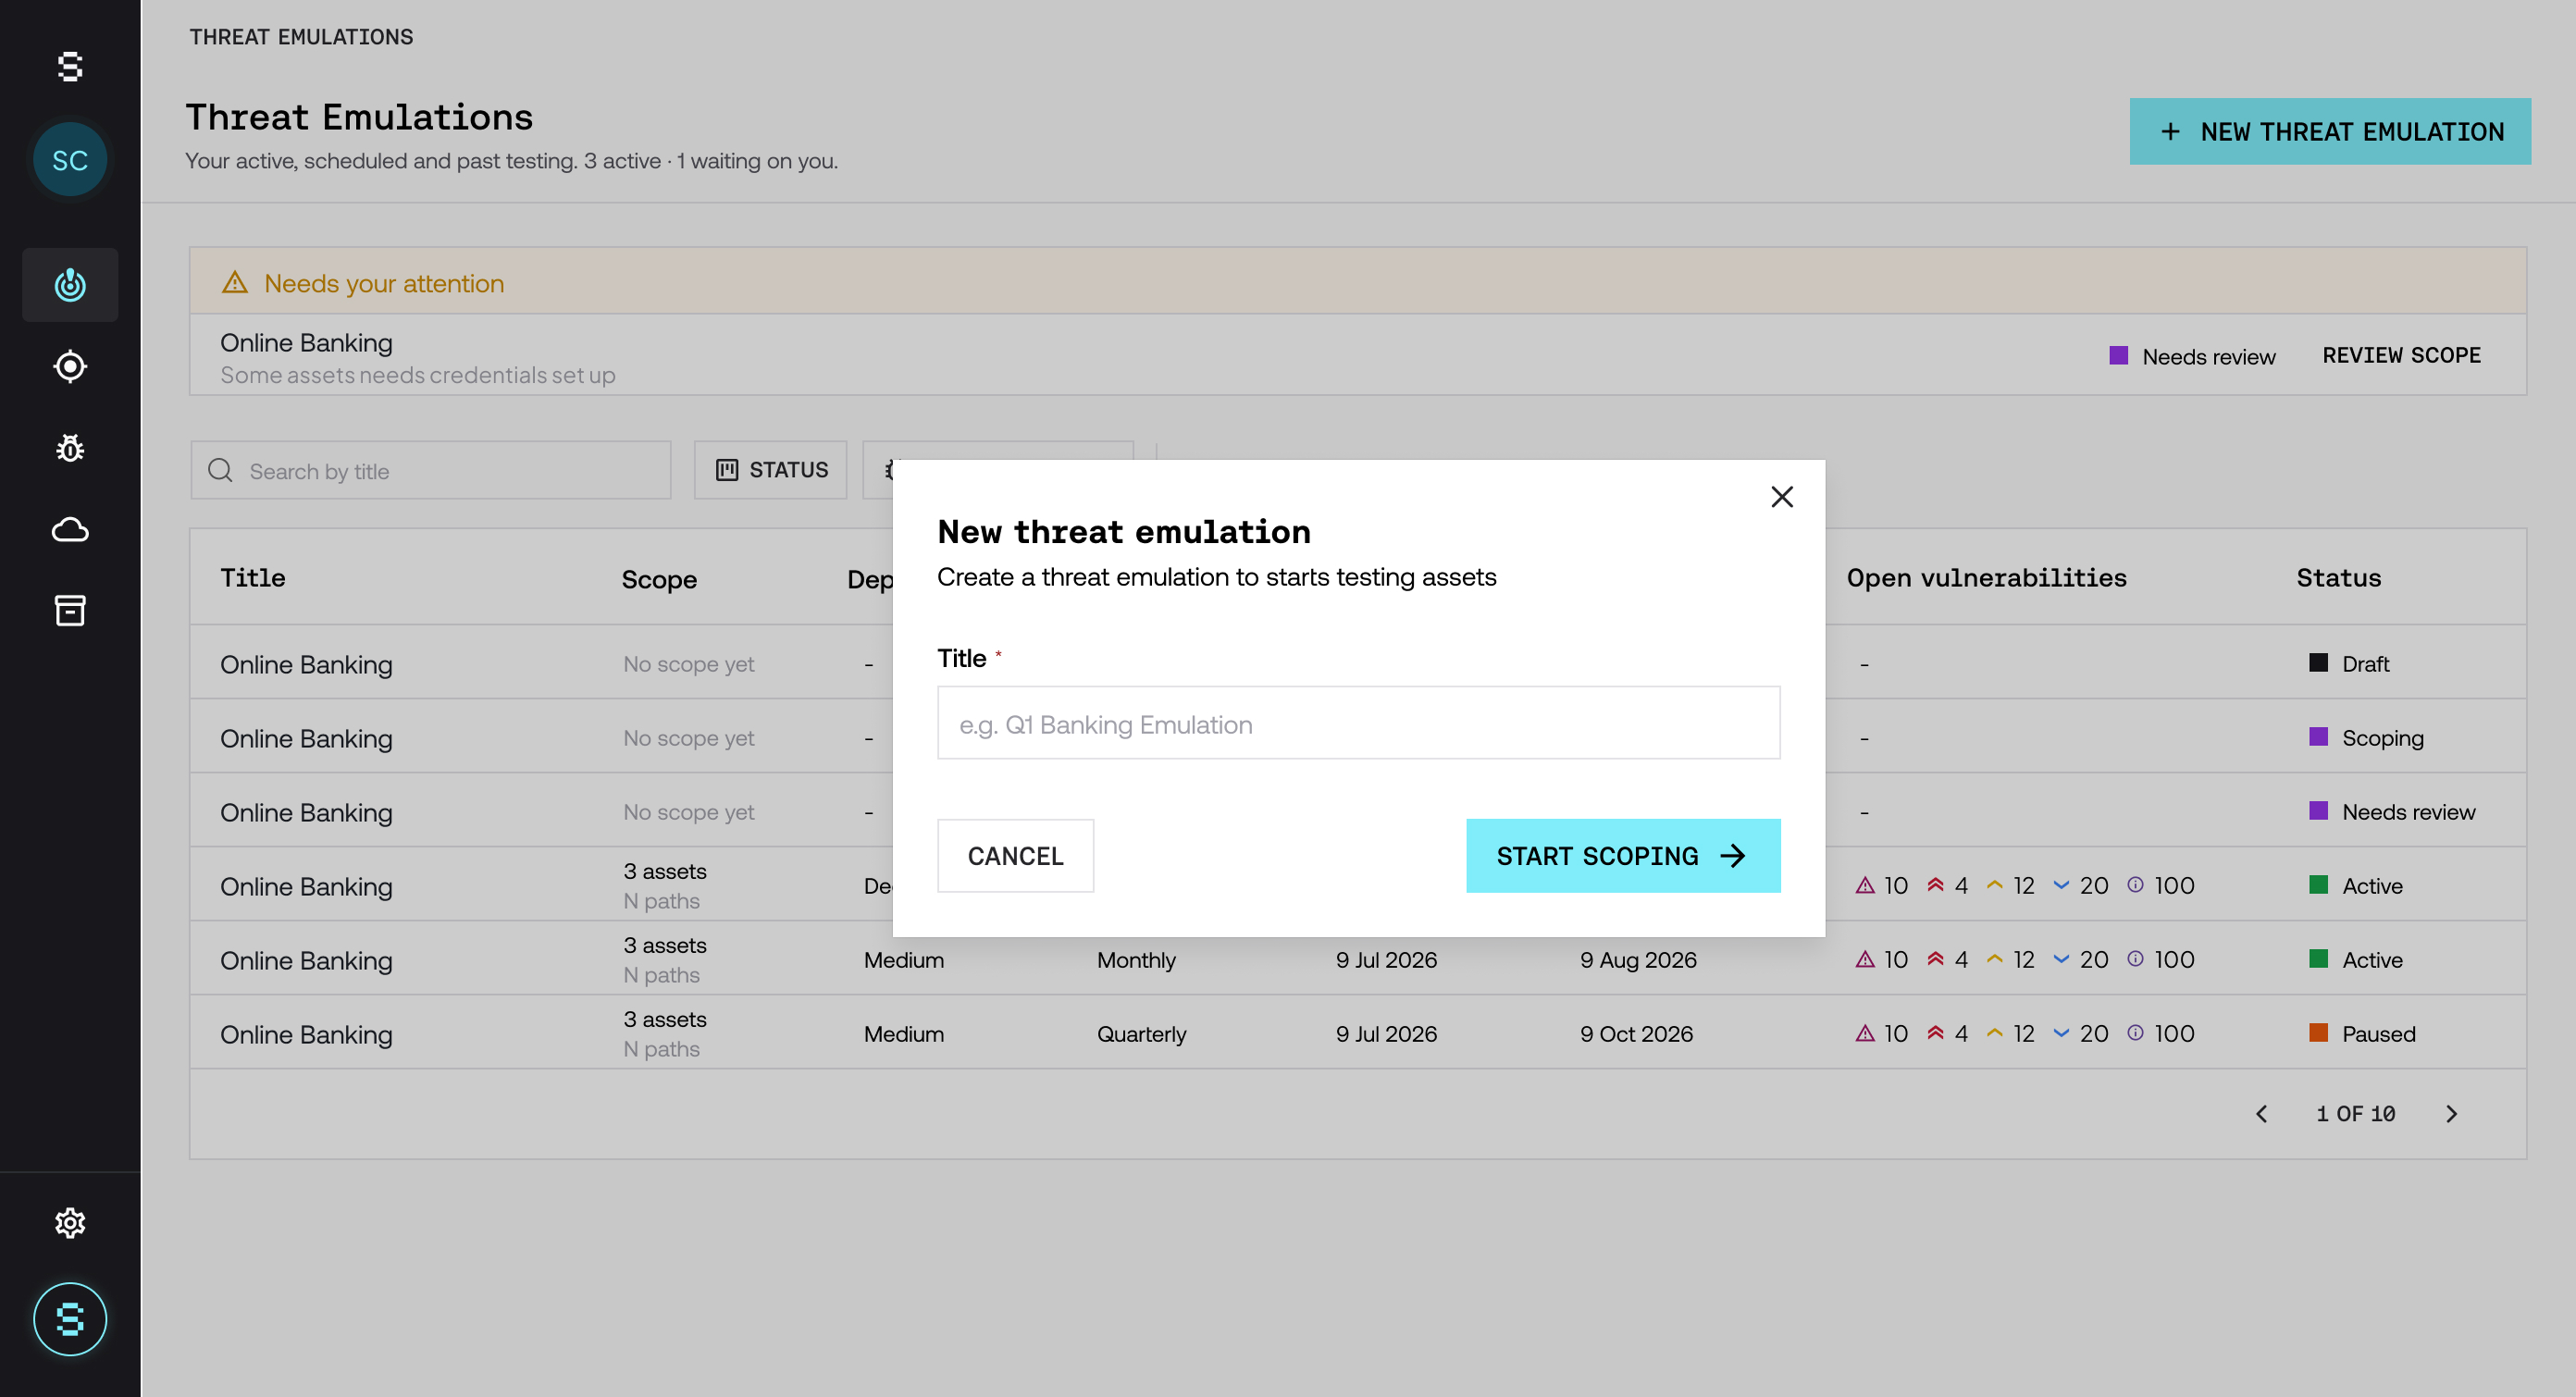Click the START SCOPING button
The width and height of the screenshot is (2576, 1397).
tap(1623, 856)
